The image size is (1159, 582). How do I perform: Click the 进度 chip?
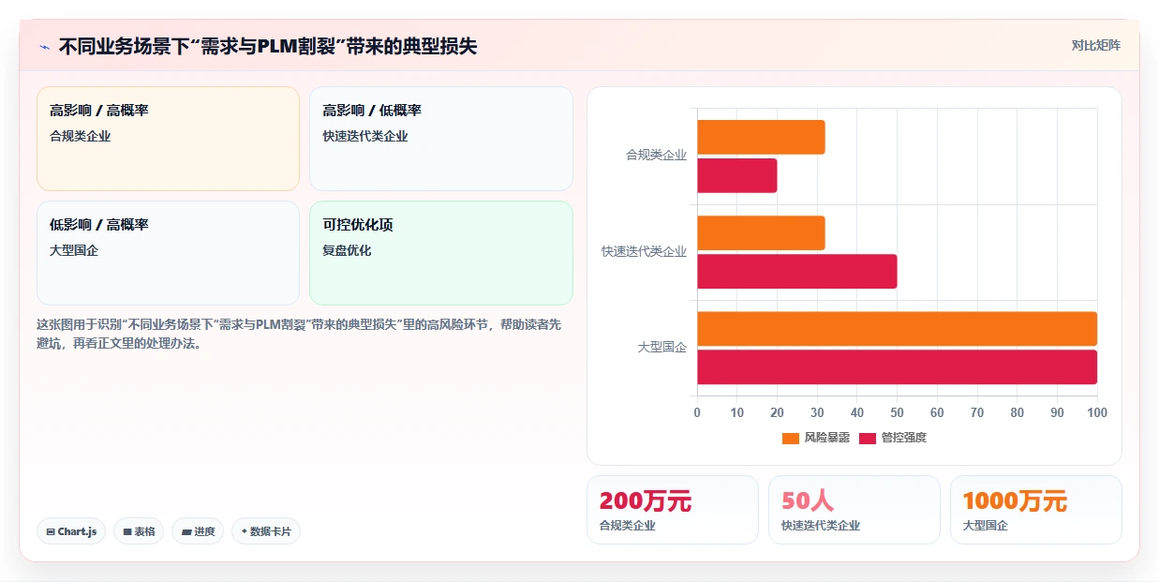pyautogui.click(x=198, y=531)
